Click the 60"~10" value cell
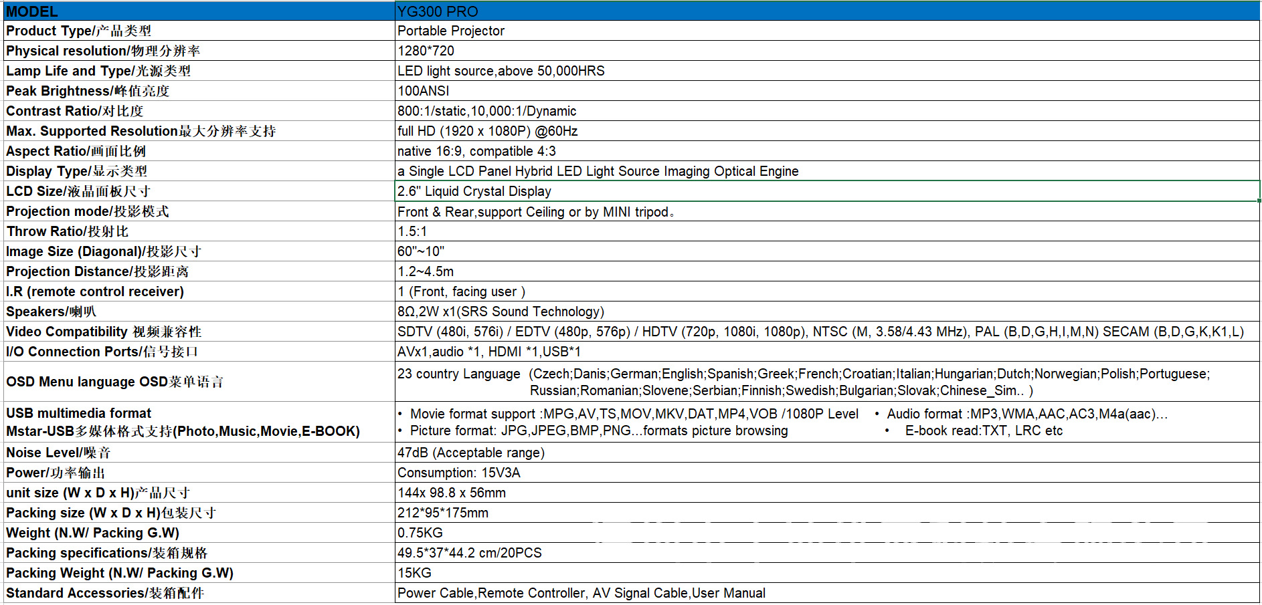 coord(827,251)
